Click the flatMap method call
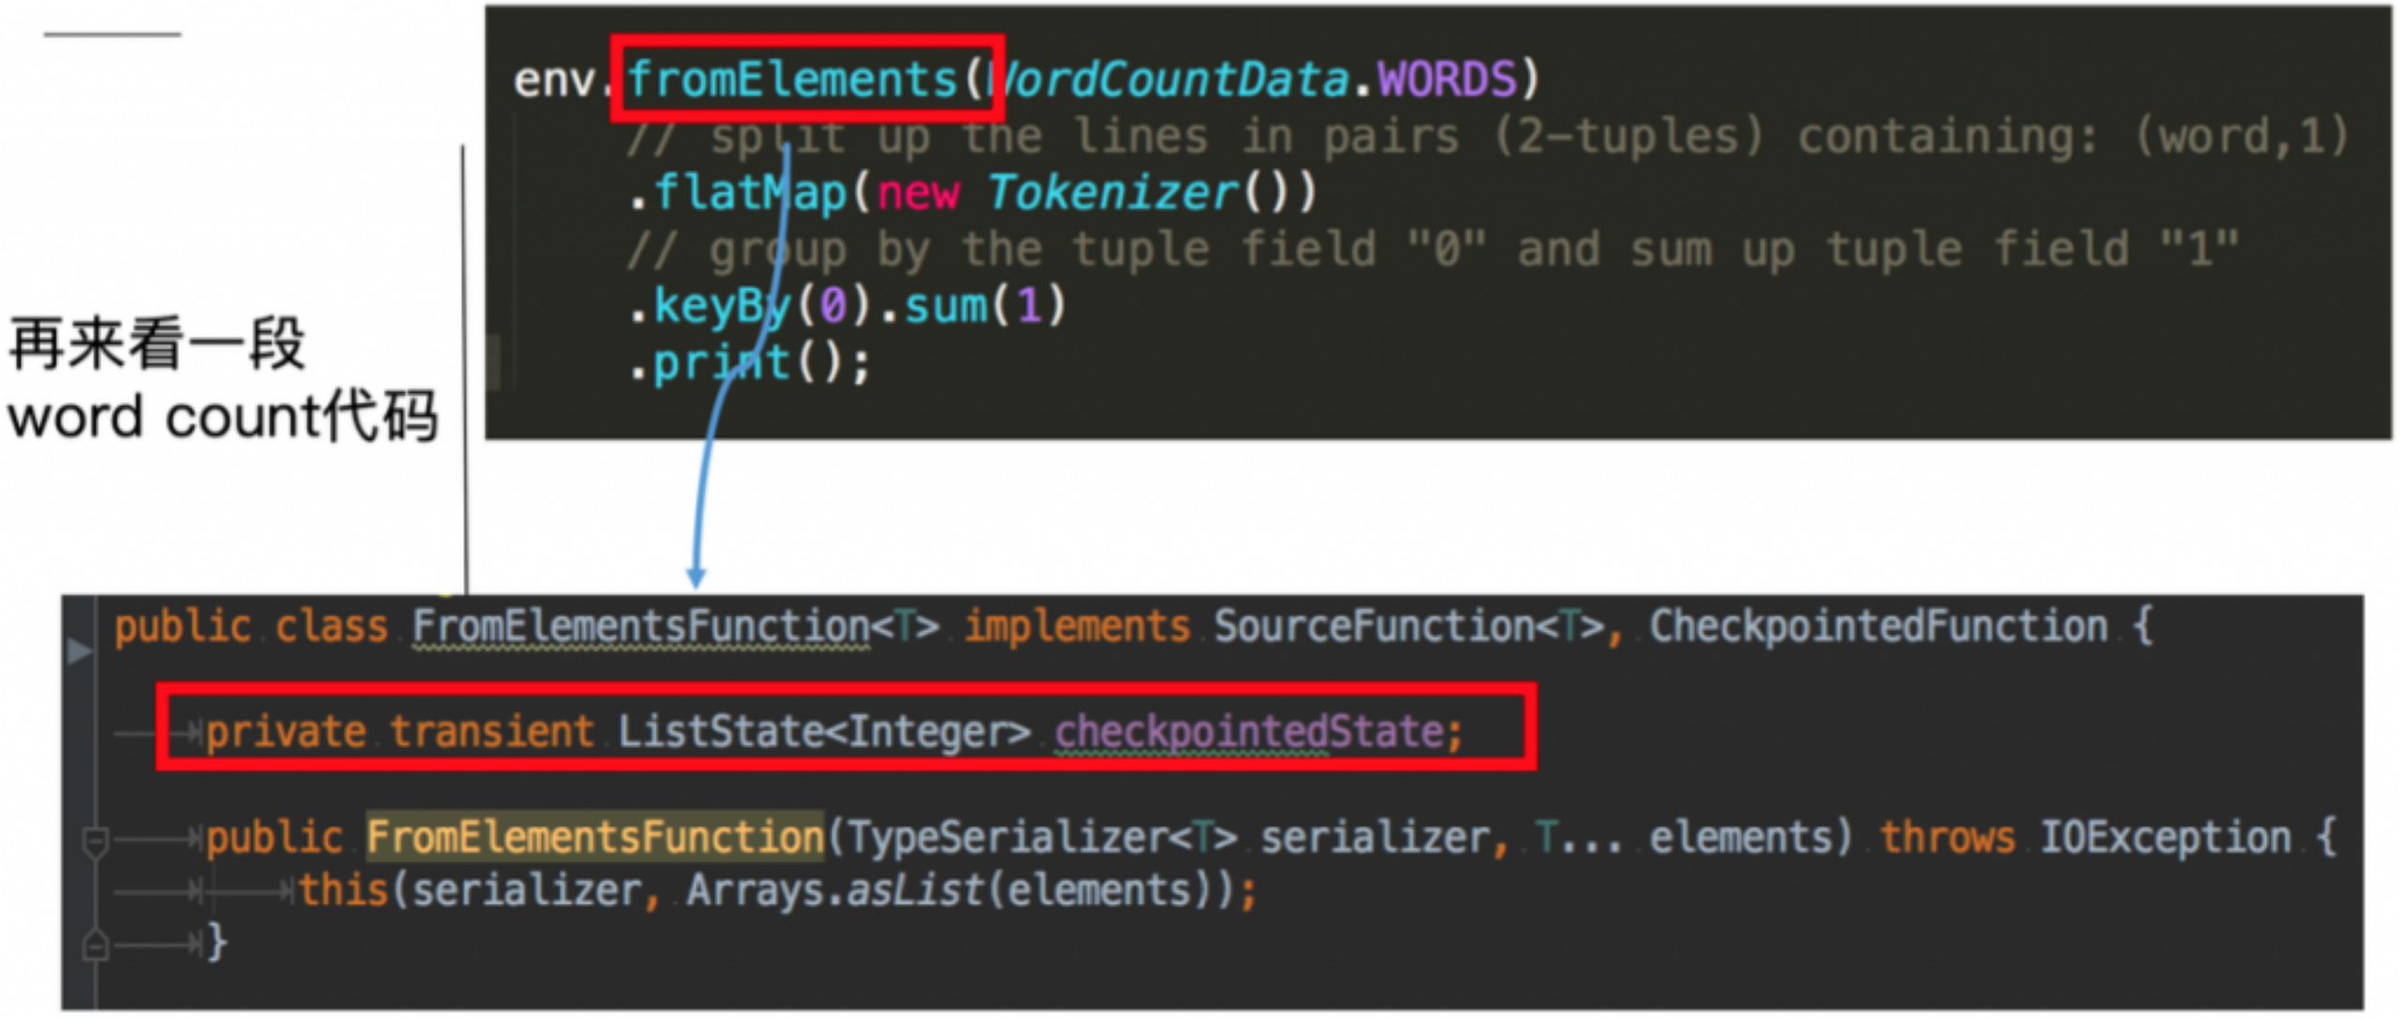The height and width of the screenshot is (1019, 2400). click(x=750, y=194)
